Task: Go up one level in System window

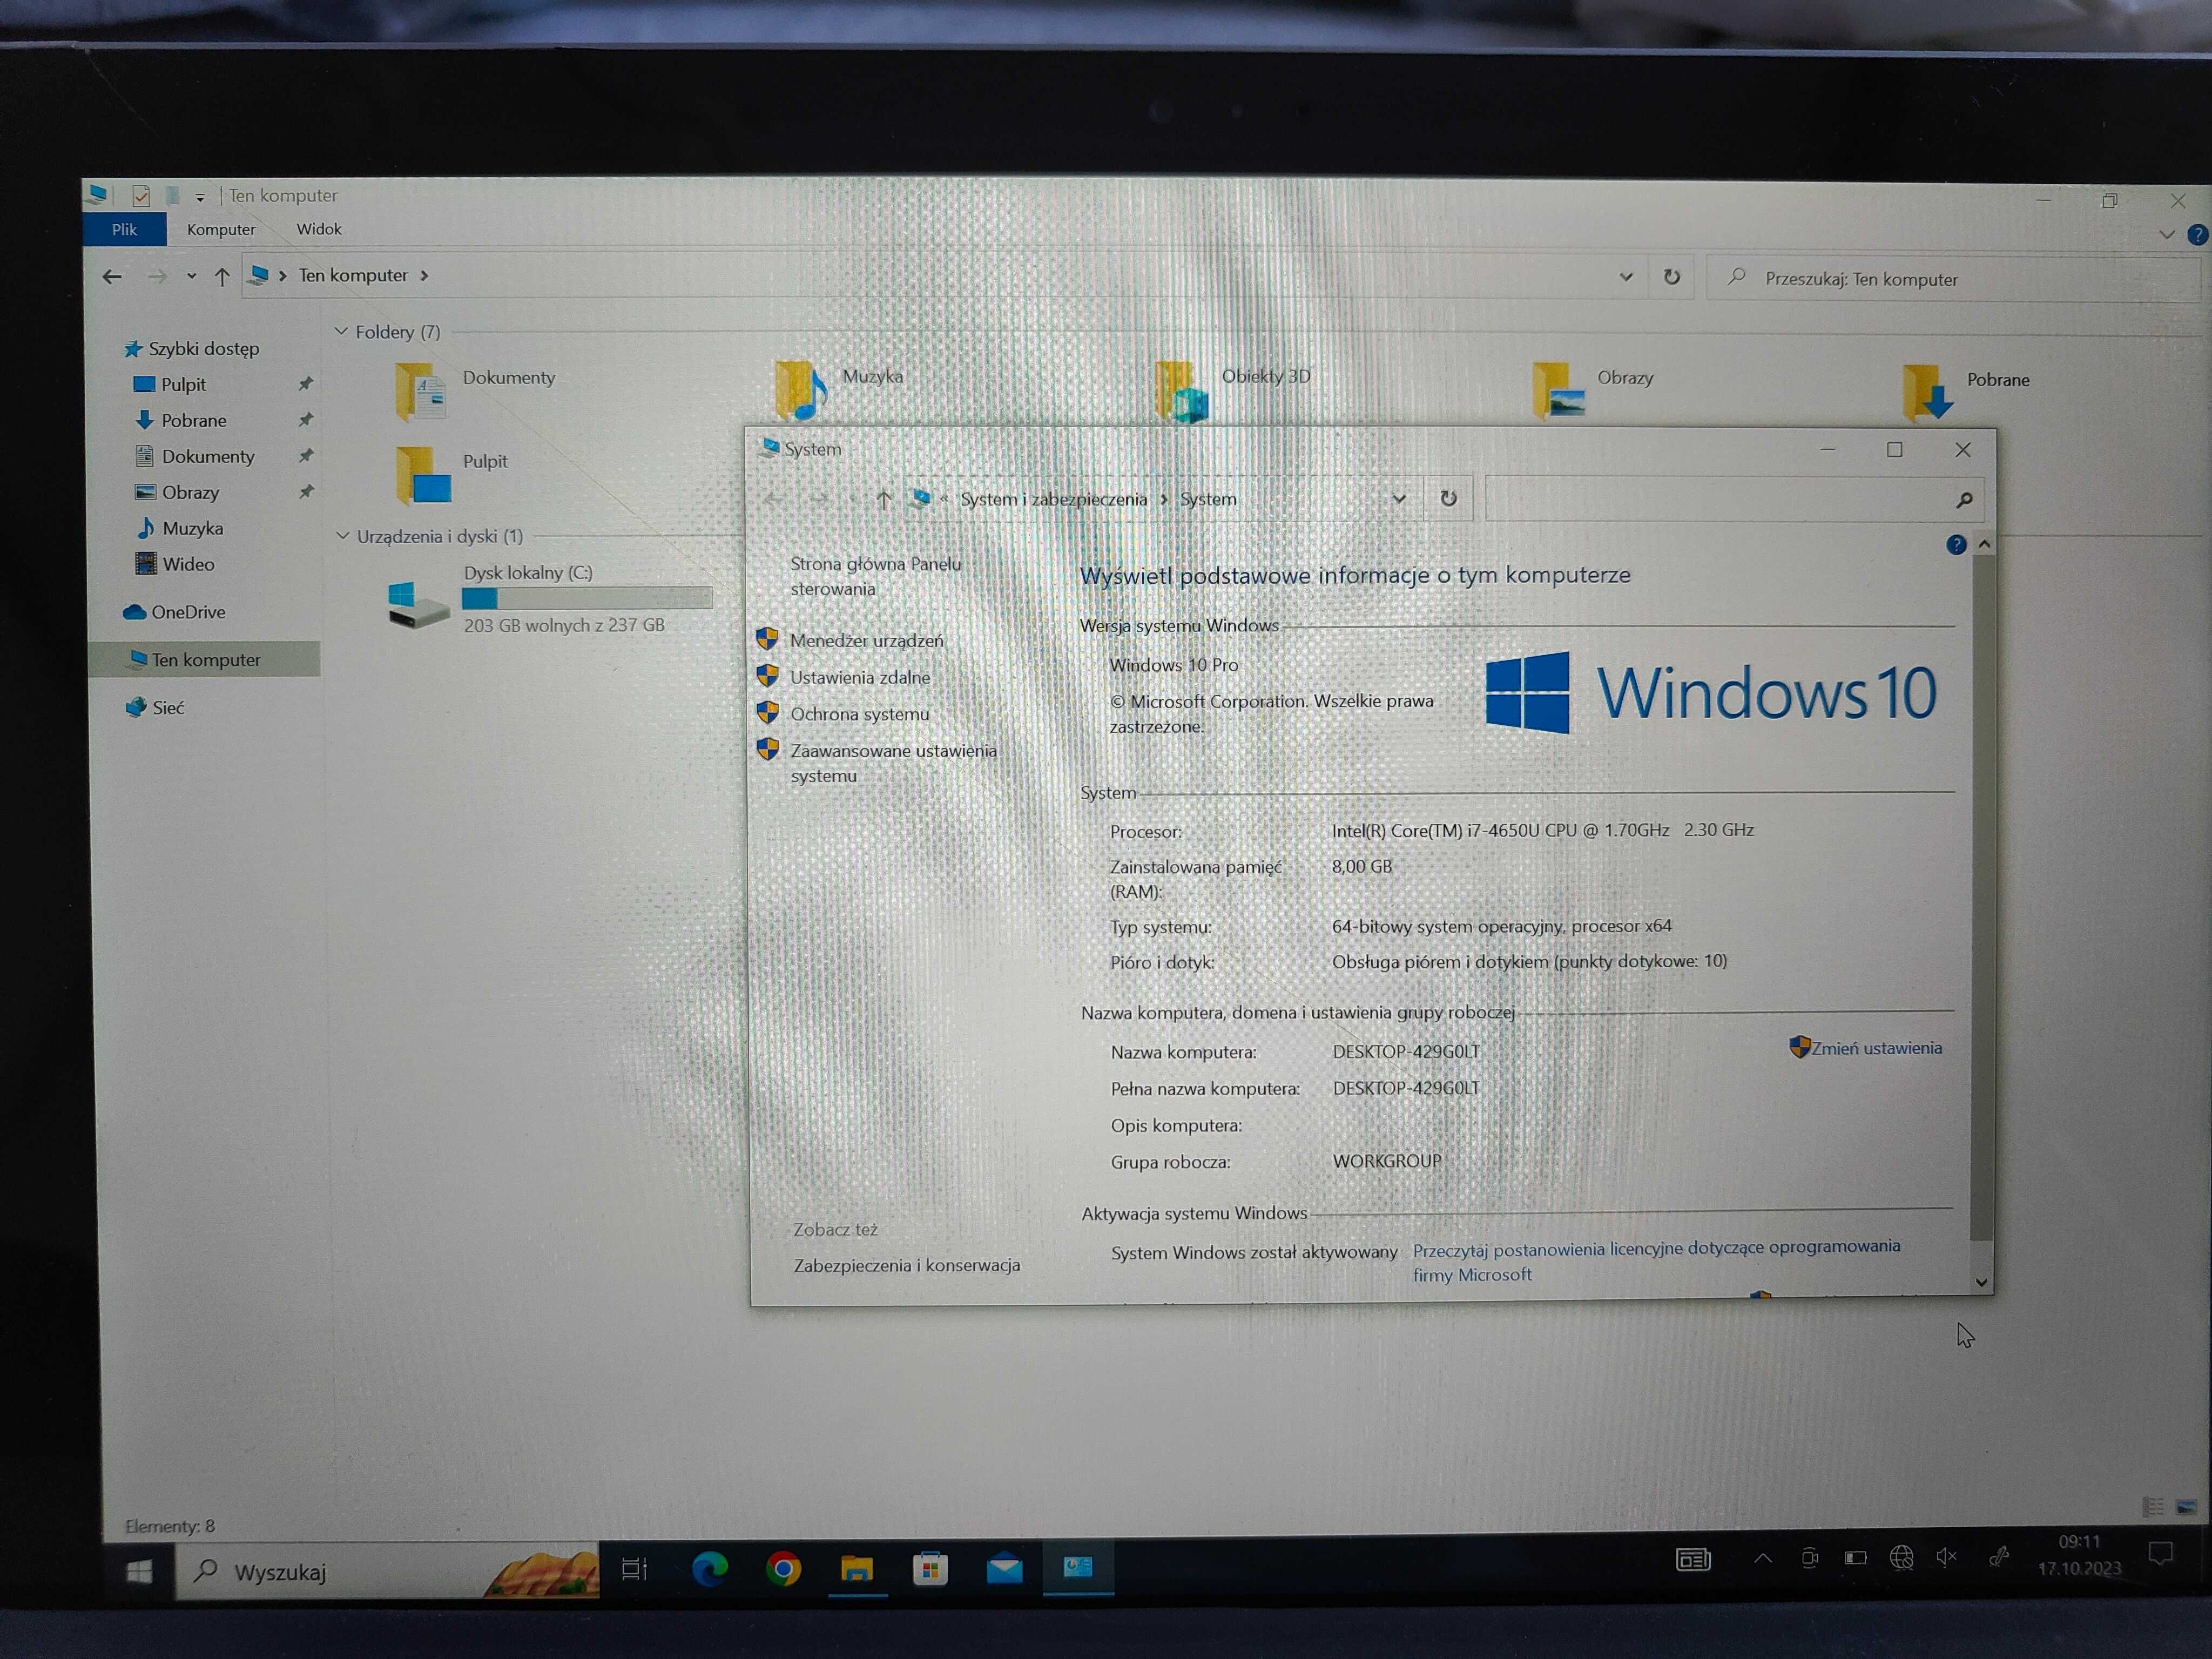Action: click(x=883, y=499)
